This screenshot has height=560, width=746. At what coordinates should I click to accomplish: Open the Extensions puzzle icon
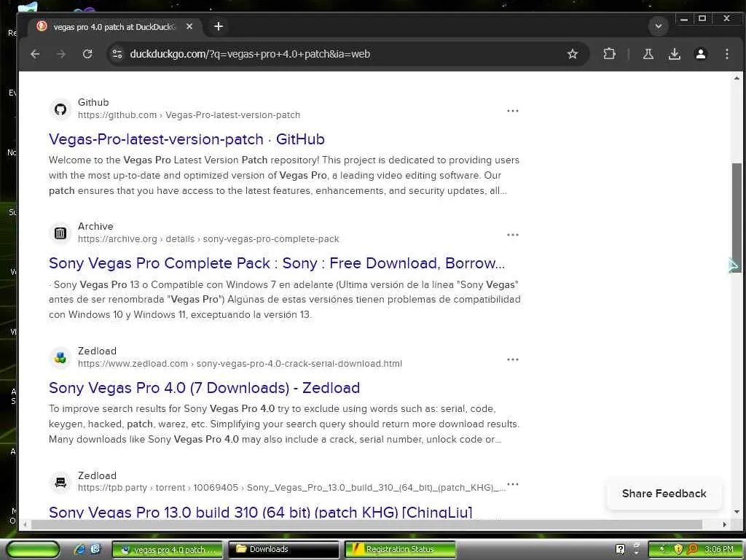(610, 54)
